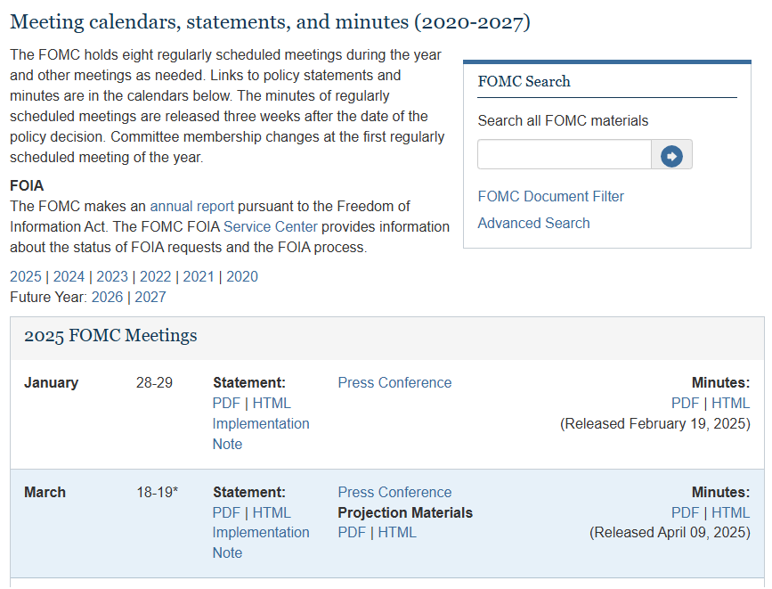Open the annual report link
772x589 pixels.
click(191, 206)
